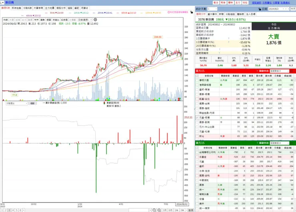
Task: Switch to the 月營收 tab
Action: [x=84, y=8]
